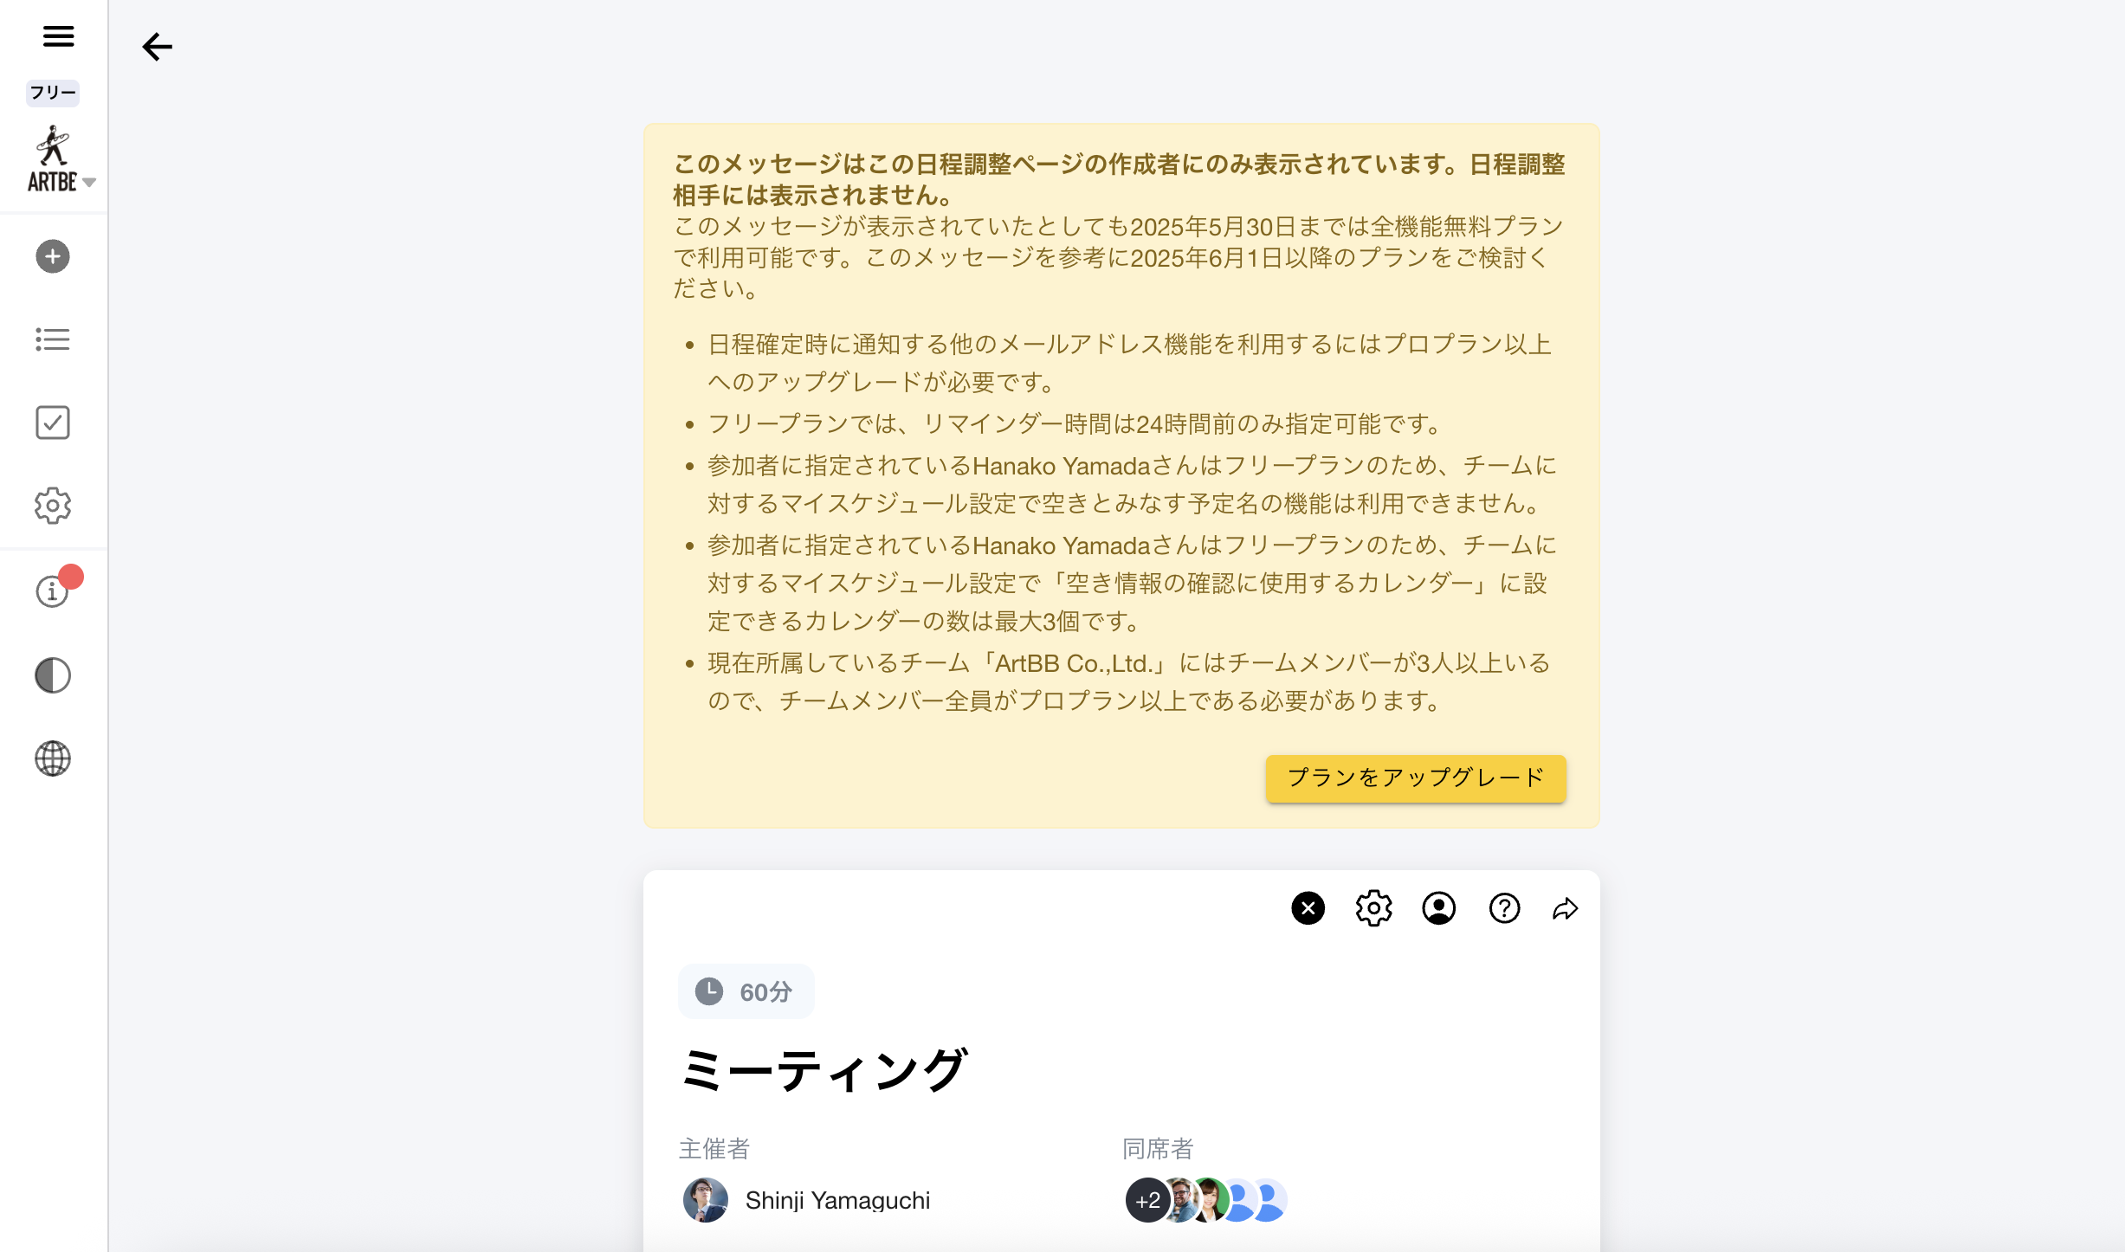Viewport: 2125px width, 1252px height.
Task: Open the hamburger menu
Action: 58,36
